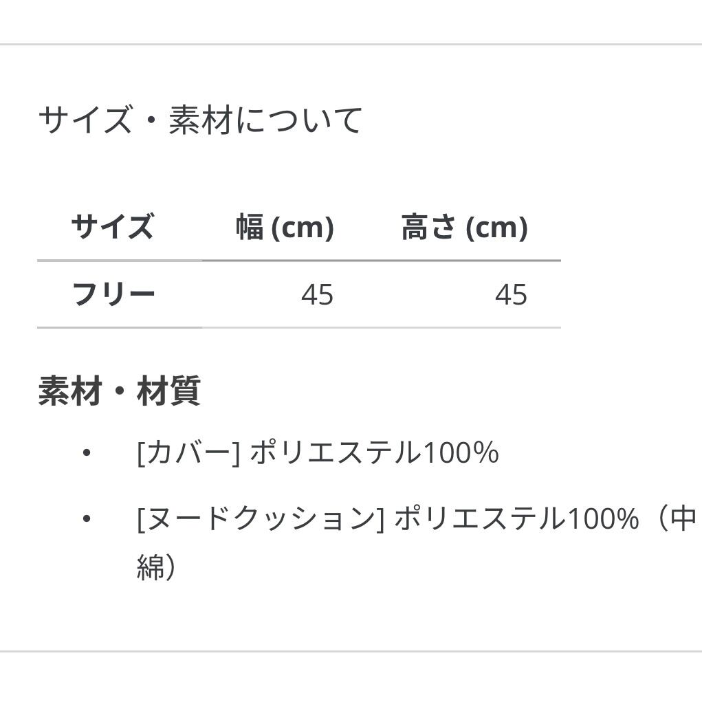
Task: Click the width value 45 cell
Action: coord(317,295)
